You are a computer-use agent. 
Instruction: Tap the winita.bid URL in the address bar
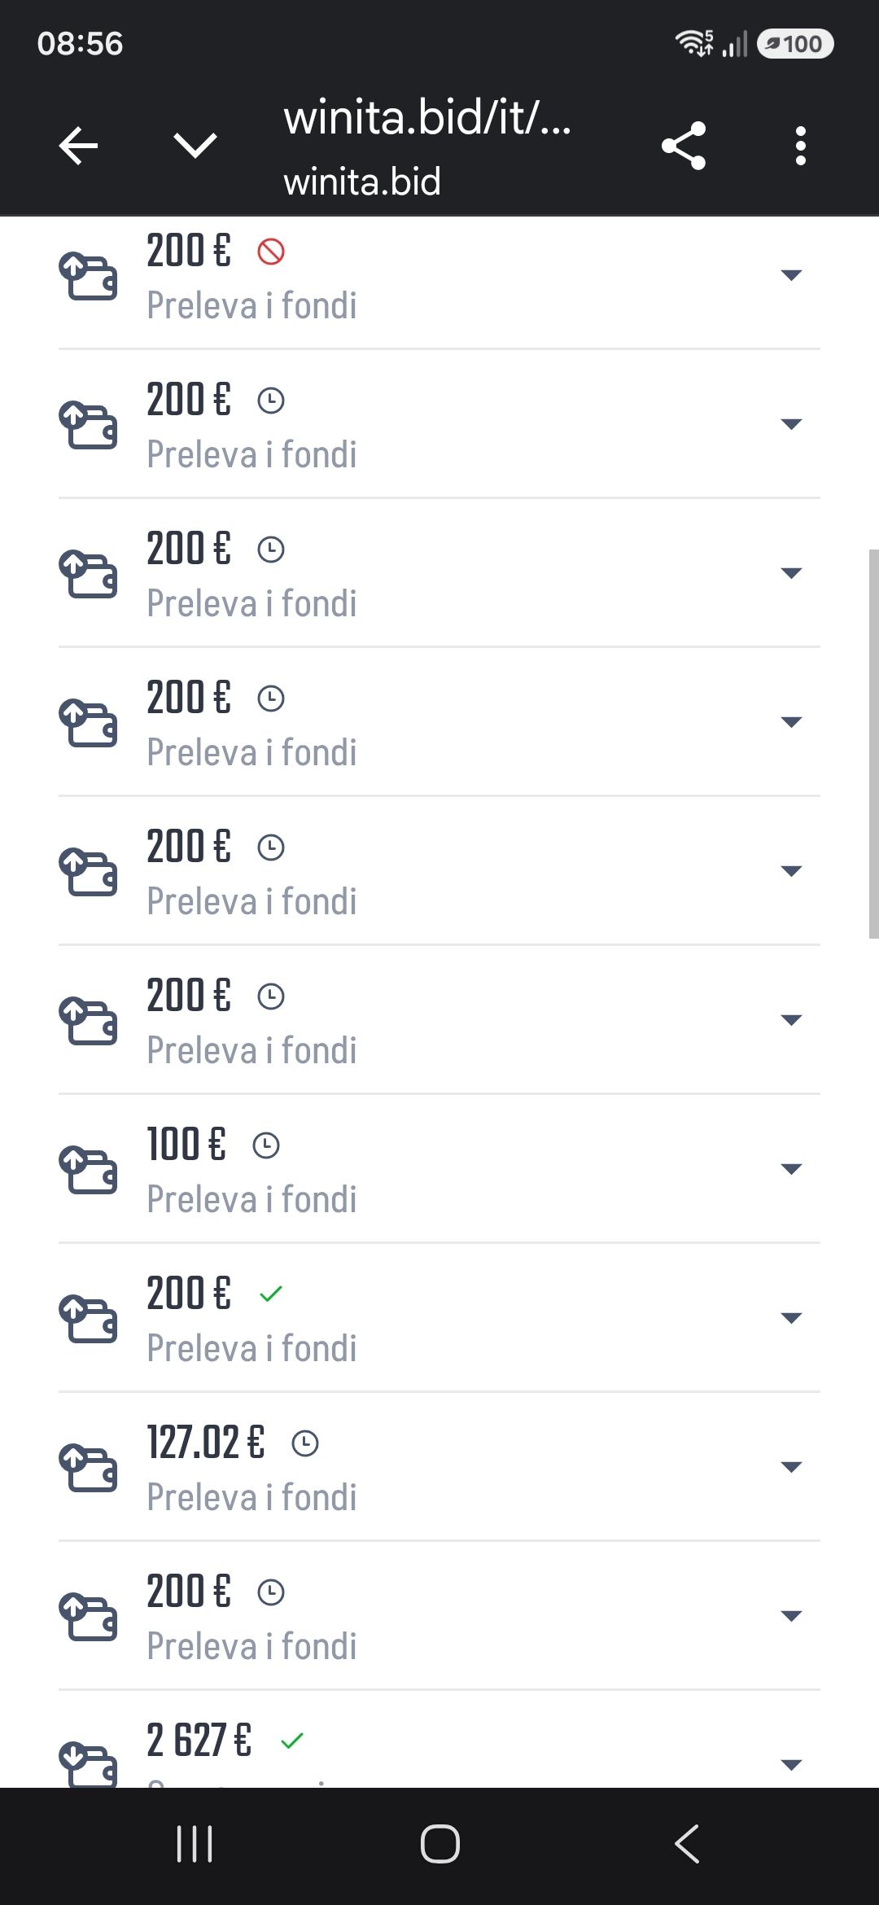click(427, 118)
